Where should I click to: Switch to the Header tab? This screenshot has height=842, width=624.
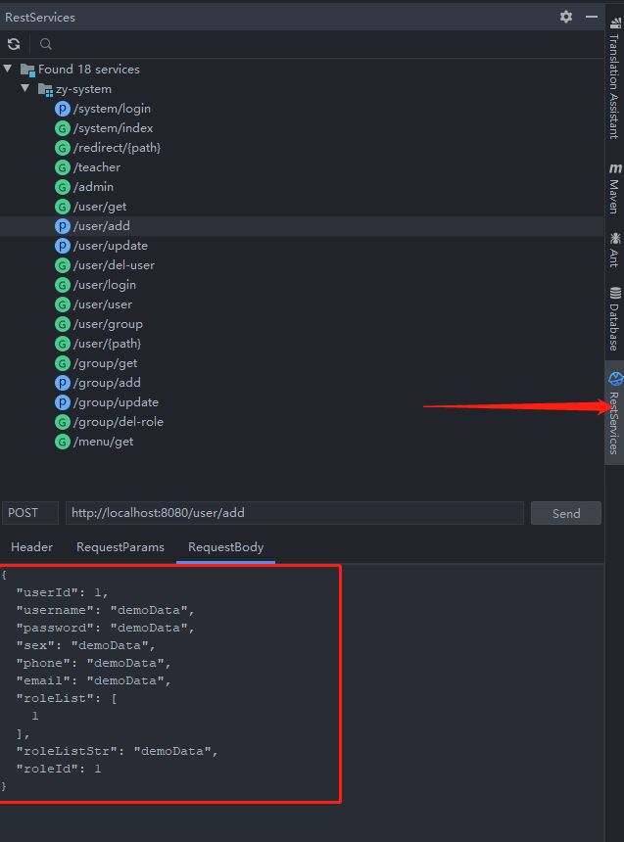pyautogui.click(x=31, y=547)
